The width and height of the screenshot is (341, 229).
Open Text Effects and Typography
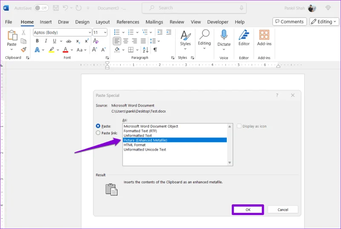coord(37,50)
